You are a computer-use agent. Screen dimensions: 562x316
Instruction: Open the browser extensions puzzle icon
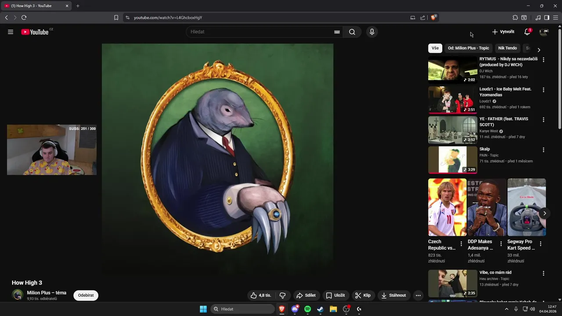point(515,18)
